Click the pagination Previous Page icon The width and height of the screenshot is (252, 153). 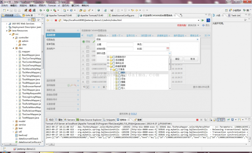click(99, 87)
